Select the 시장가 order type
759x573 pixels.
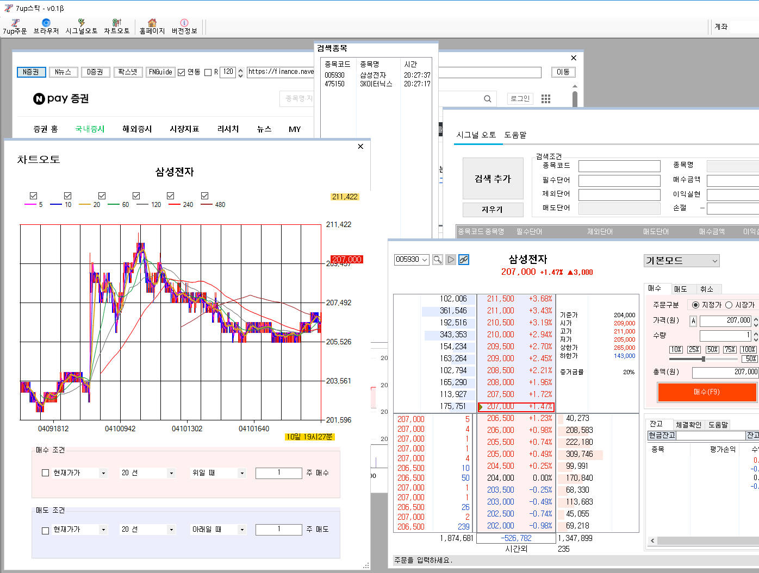coord(740,305)
